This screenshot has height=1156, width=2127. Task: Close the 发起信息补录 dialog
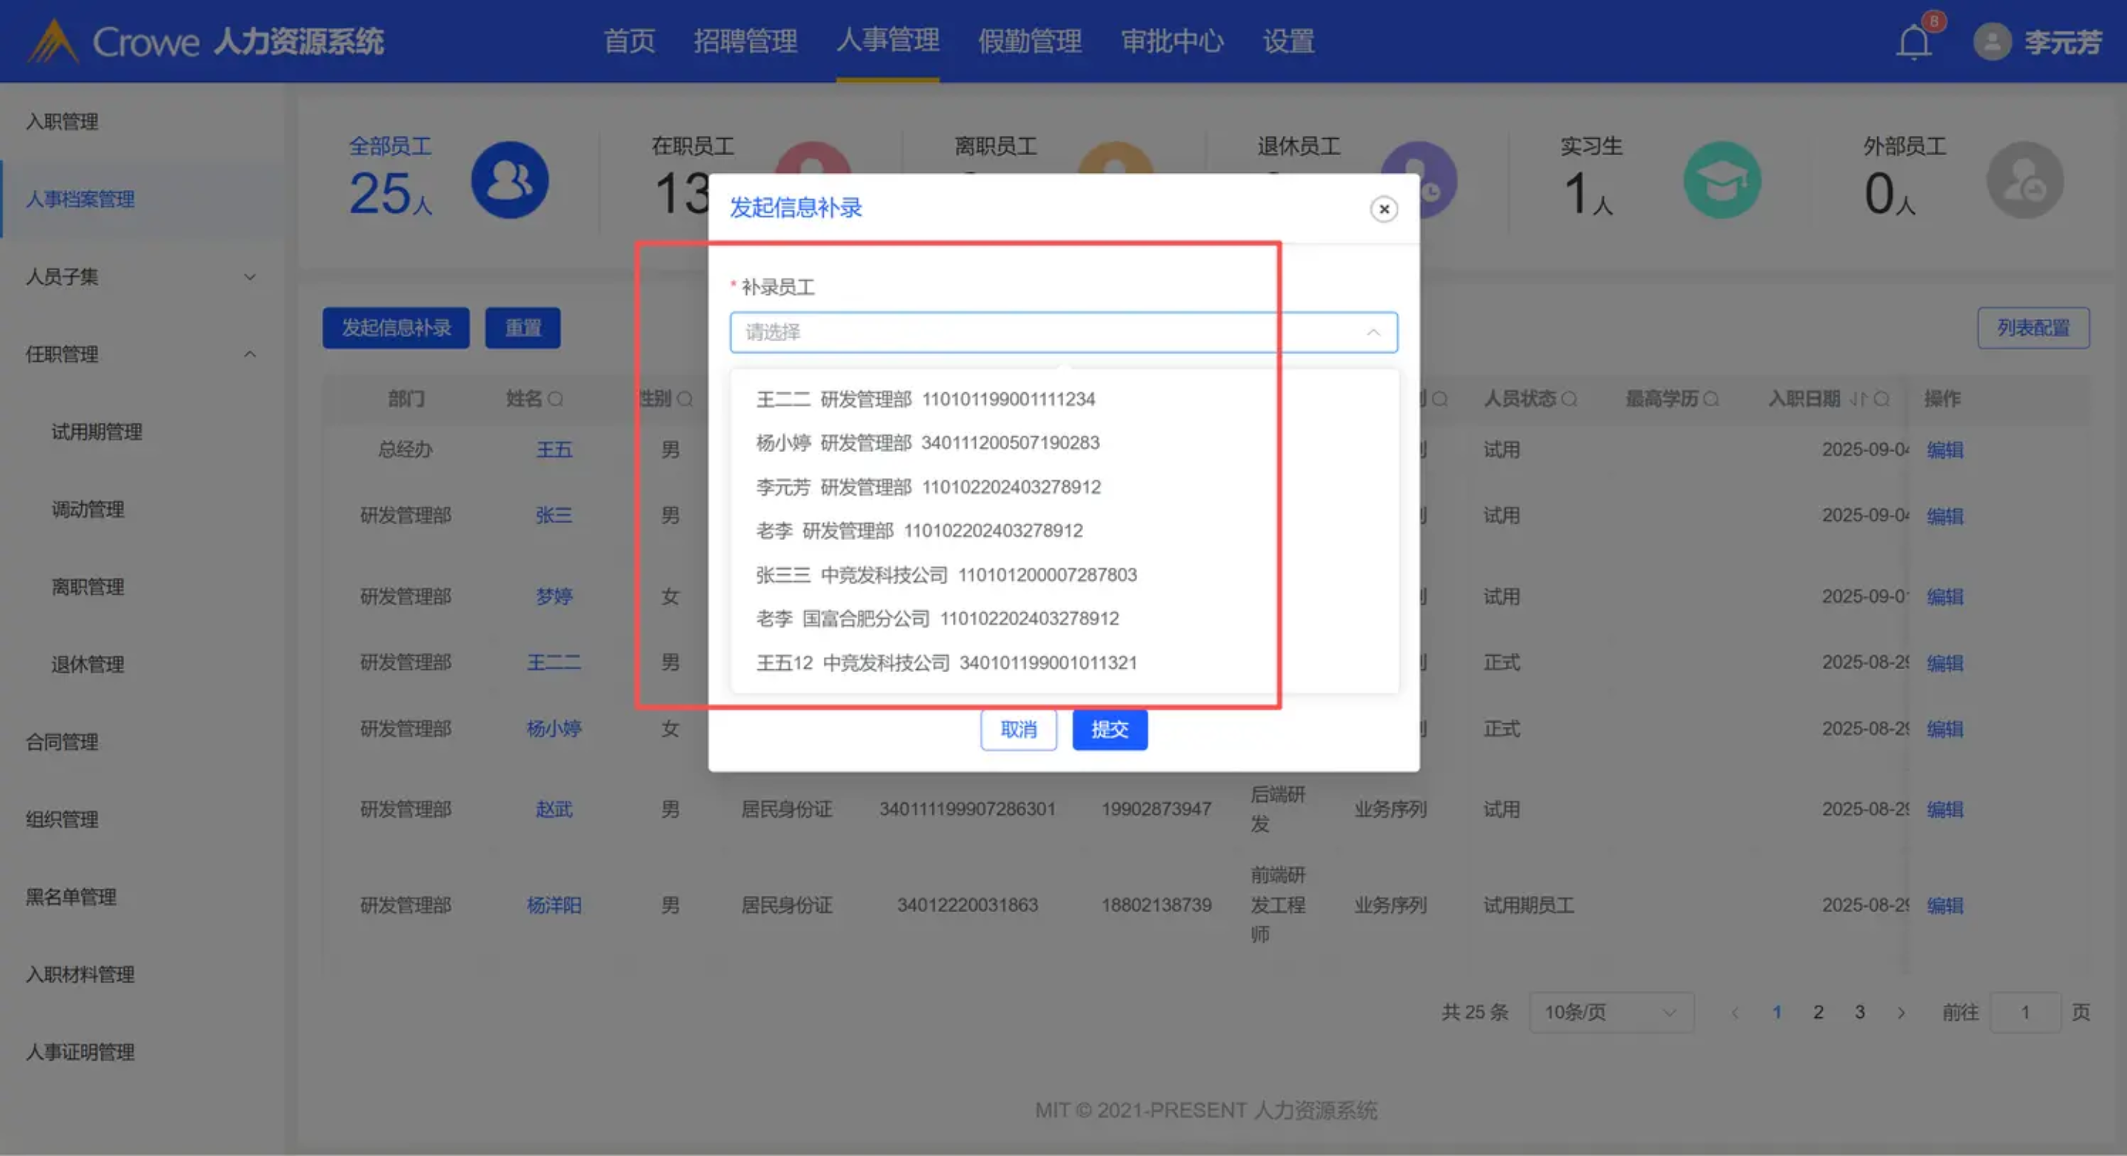(1384, 209)
